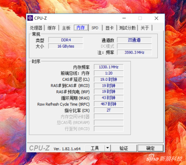Viewport: 186px width, 165px height.
Task: Click the 2T command rate value
Action: pyautogui.click(x=109, y=110)
